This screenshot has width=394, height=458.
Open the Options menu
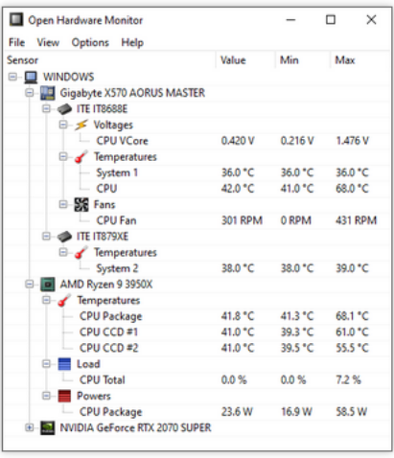click(x=90, y=42)
